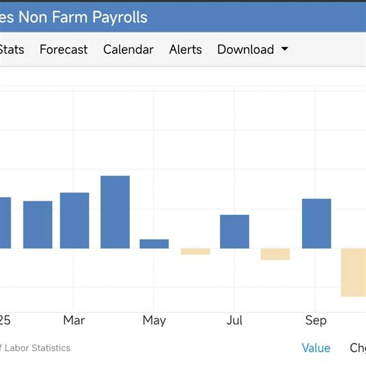
Task: Select the tallest blue bar for April
Action: 115,212
